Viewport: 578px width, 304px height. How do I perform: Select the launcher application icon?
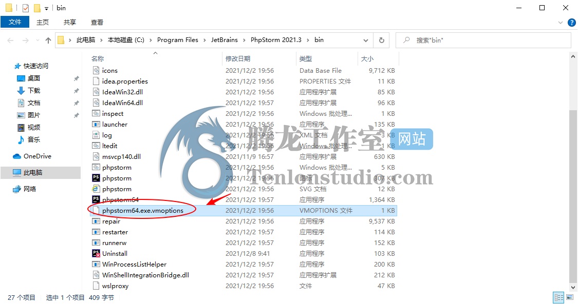(96, 124)
